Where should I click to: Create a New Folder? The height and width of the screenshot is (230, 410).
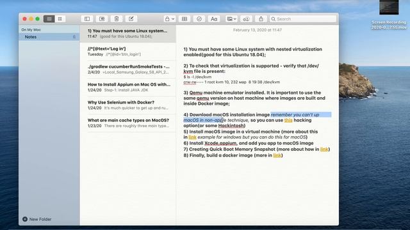(37, 219)
